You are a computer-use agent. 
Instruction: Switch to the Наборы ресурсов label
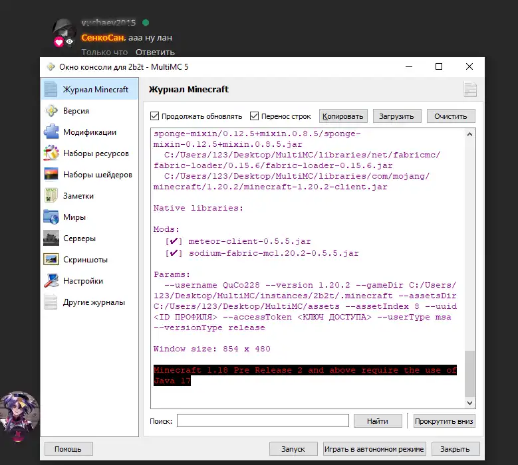point(96,153)
